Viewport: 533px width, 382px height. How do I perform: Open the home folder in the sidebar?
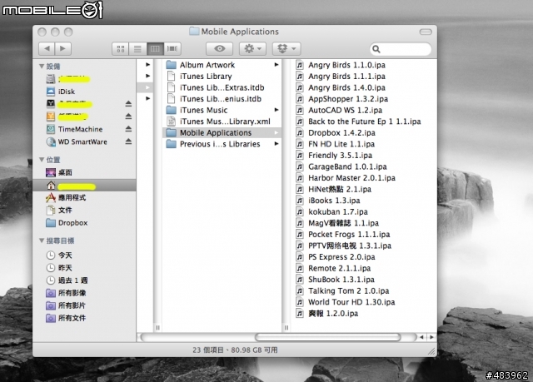(x=84, y=186)
